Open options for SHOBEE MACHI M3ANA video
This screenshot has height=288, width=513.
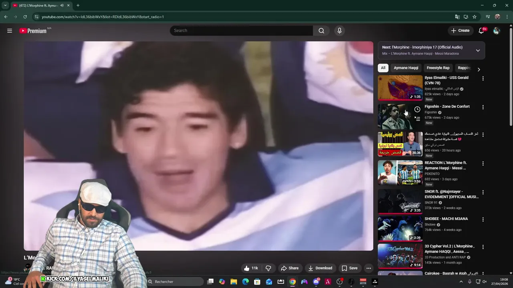[x=483, y=220]
